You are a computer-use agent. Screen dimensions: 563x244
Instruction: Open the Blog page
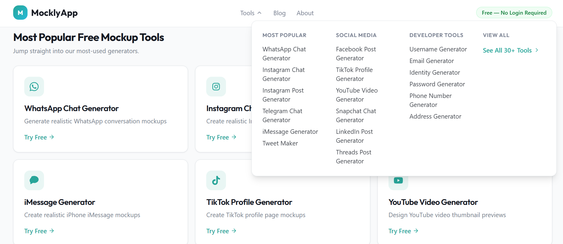[279, 13]
